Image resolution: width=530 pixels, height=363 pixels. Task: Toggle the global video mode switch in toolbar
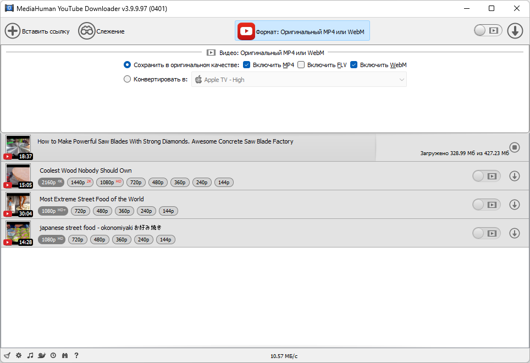point(488,30)
